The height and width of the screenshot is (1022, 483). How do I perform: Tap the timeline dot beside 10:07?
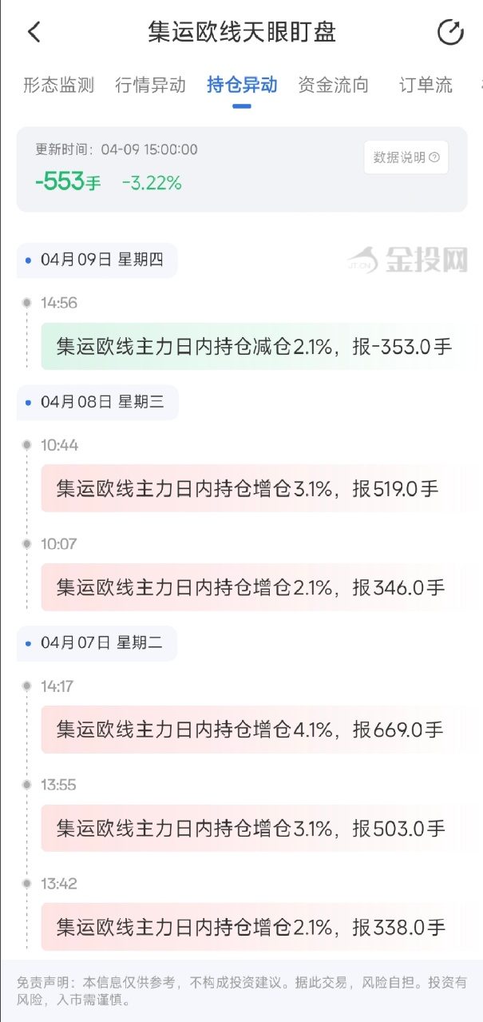point(27,544)
